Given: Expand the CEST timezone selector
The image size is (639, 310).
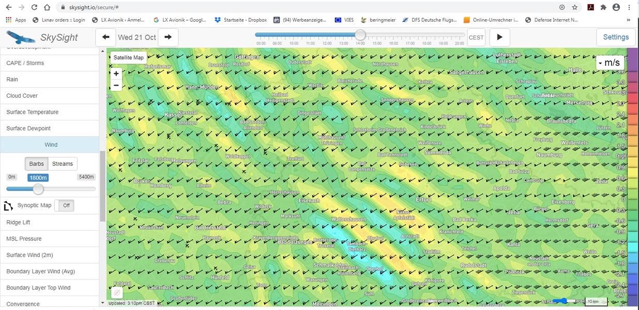Looking at the screenshot, I should [x=476, y=38].
